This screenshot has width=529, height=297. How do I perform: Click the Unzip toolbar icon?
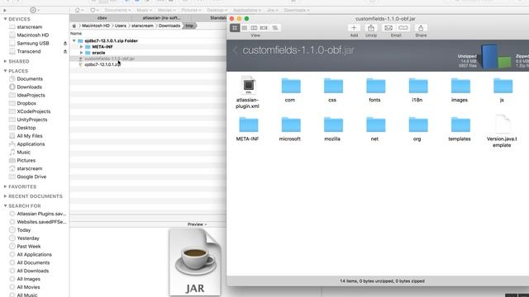point(371,28)
